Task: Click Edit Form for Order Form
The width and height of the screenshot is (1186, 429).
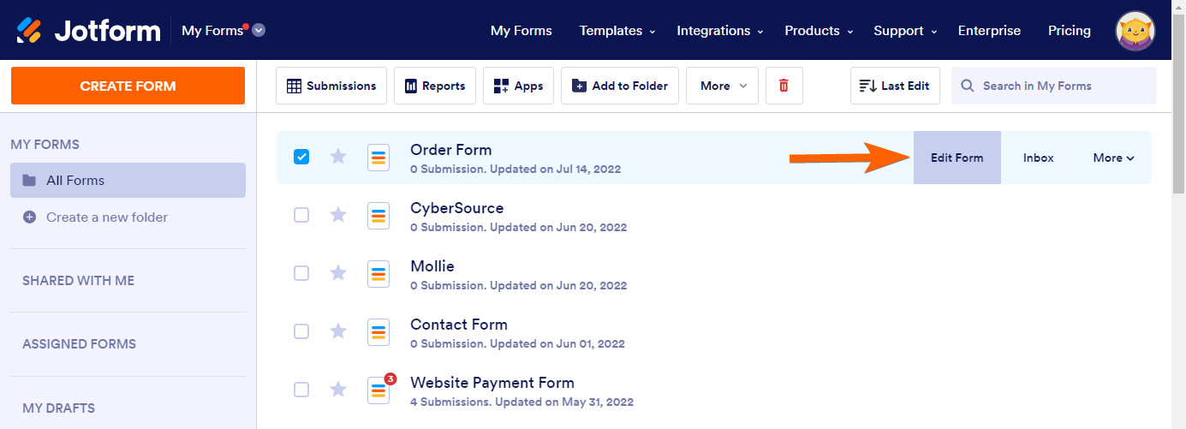Action: coord(957,158)
